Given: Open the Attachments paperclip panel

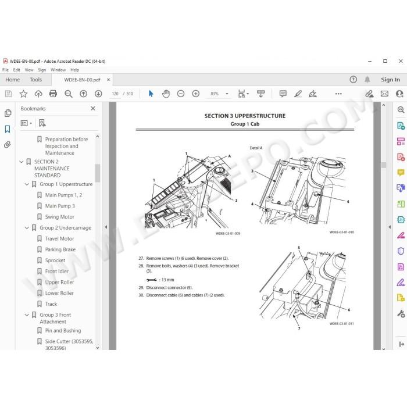Looking at the screenshot, I should coord(8,145).
